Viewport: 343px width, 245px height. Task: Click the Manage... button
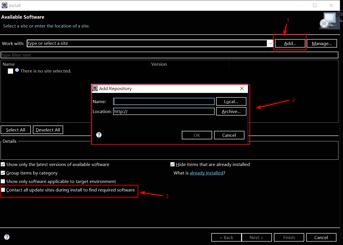point(322,43)
